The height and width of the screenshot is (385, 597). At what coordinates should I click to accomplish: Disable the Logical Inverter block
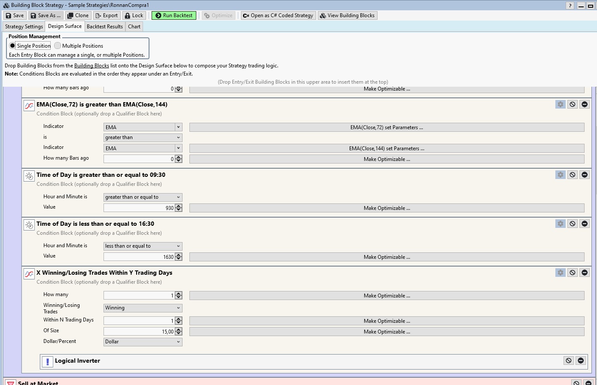coord(569,361)
